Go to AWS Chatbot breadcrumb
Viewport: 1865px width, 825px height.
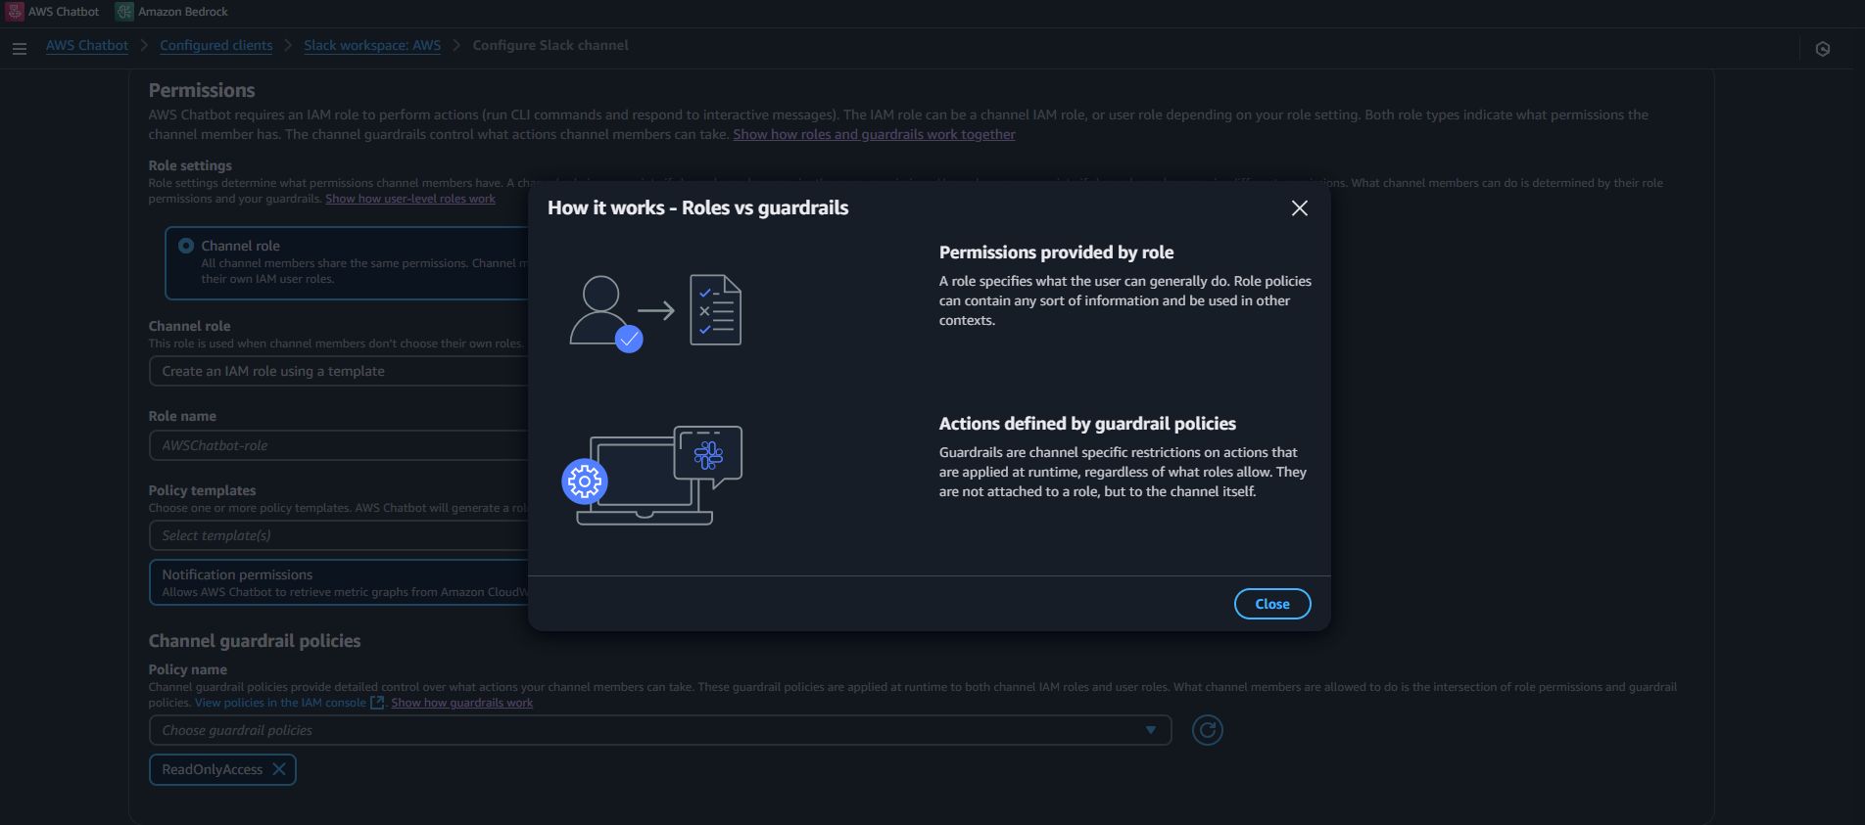tap(87, 45)
